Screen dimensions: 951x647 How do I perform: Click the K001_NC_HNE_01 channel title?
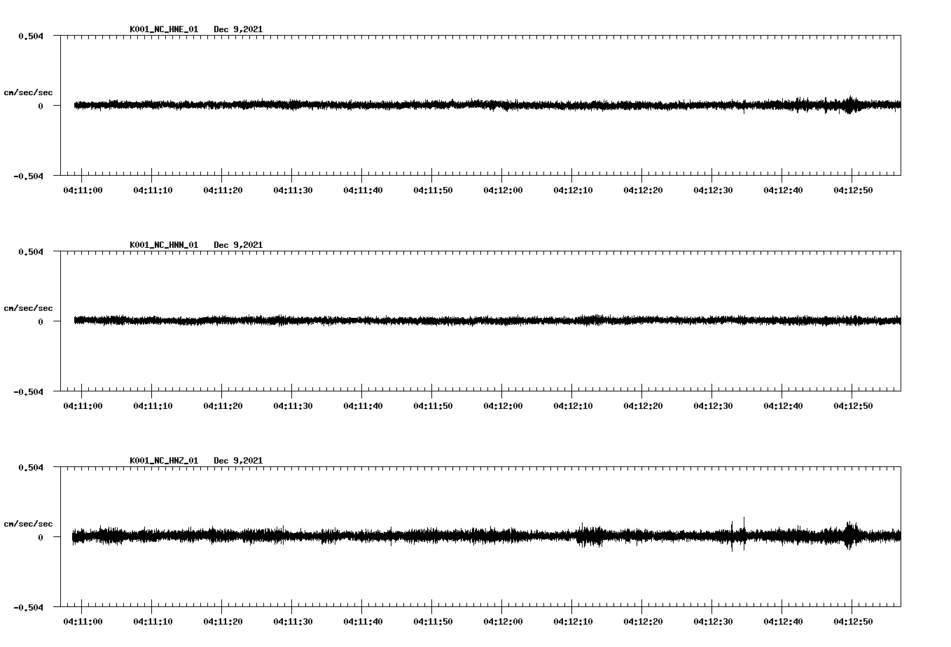click(x=164, y=29)
